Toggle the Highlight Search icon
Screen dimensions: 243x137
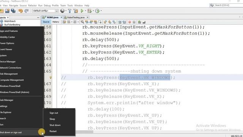point(95,22)
